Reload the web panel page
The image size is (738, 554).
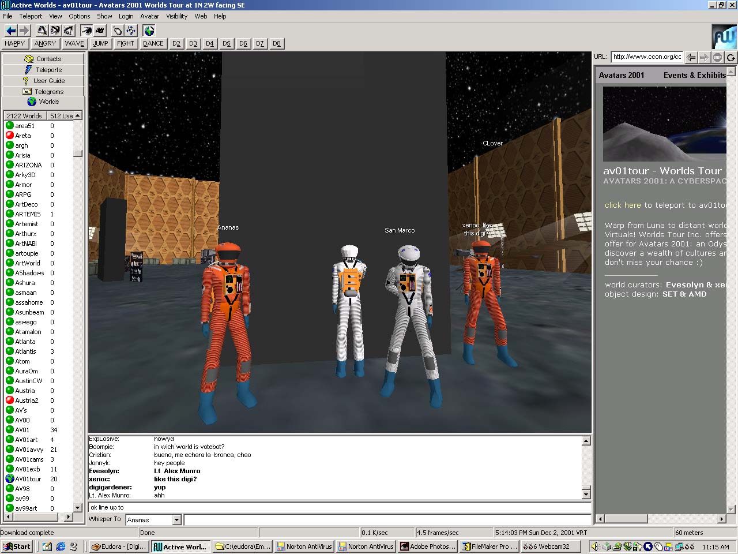(x=731, y=57)
